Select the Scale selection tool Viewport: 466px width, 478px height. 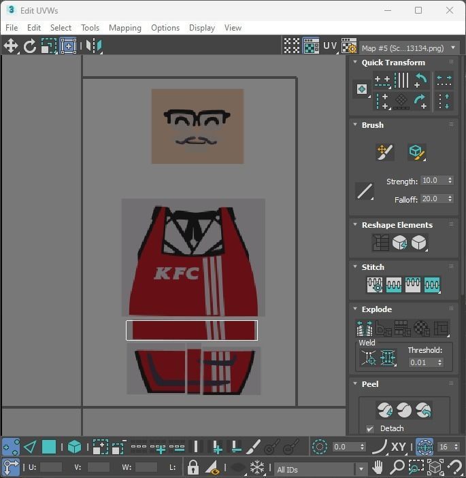click(49, 46)
